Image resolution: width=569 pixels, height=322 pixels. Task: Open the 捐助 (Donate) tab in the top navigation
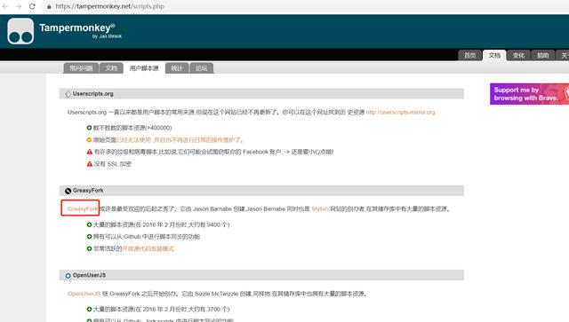pos(543,55)
